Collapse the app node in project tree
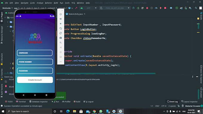203x114 pixels. click(x=5, y=18)
